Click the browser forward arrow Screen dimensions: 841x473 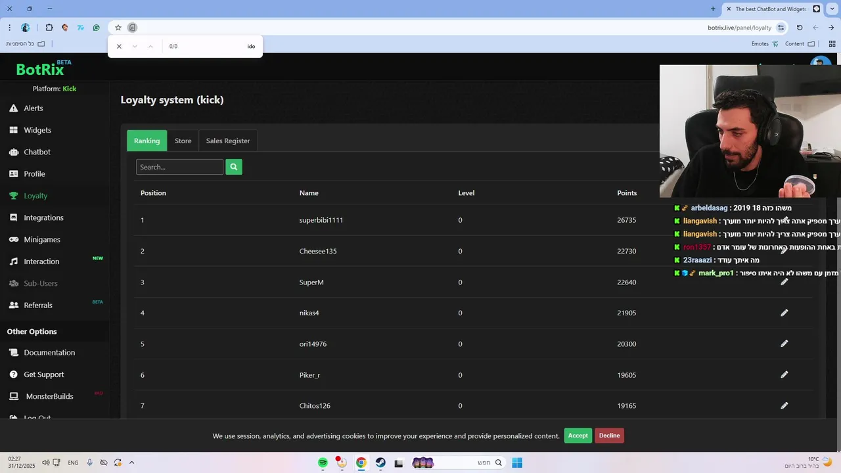click(831, 28)
